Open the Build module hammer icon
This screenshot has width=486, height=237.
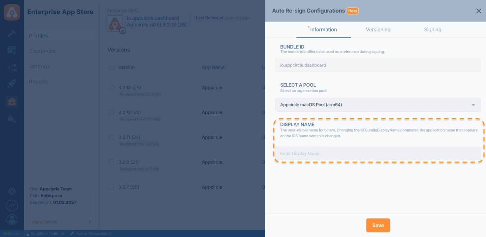[x=12, y=33]
